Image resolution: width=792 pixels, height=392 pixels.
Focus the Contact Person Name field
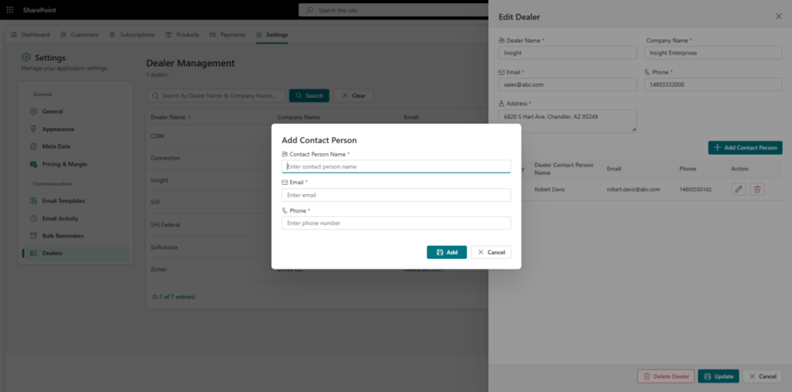pyautogui.click(x=396, y=166)
